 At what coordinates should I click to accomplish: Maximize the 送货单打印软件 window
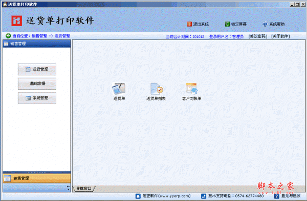(x=297, y=4)
